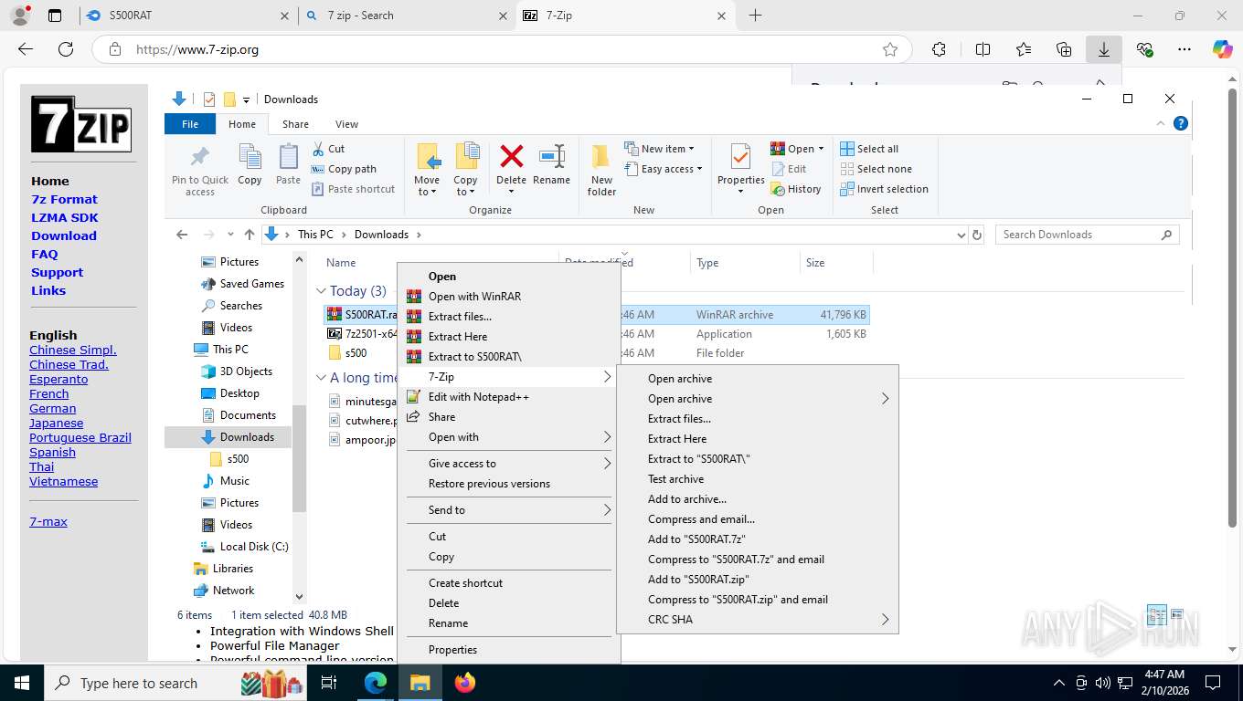Expand the CRC SHA submenu

pos(758,620)
